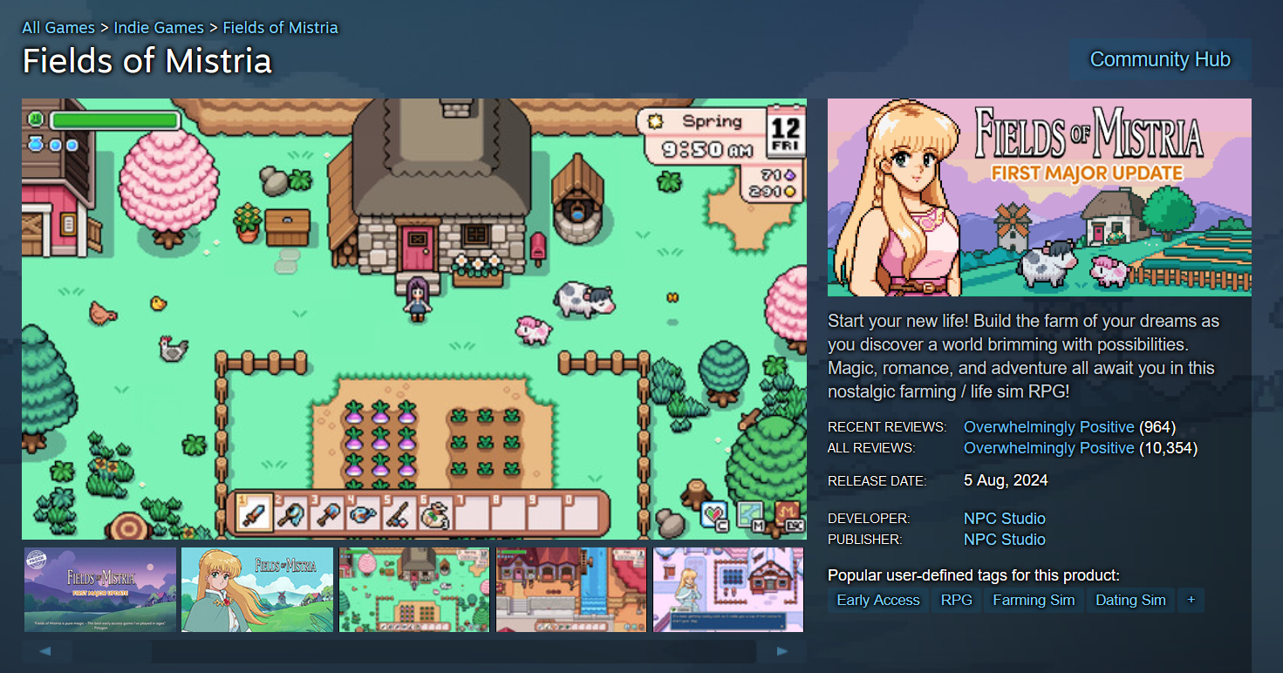The image size is (1283, 673).
Task: View all reviews rated Overwhelmingly Positive
Action: click(1048, 448)
